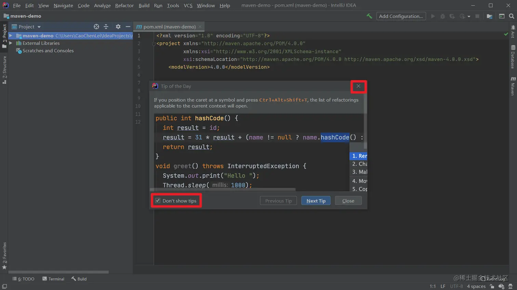517x290 pixels.
Task: Toggle the 1: Project side tab
Action: point(4,36)
